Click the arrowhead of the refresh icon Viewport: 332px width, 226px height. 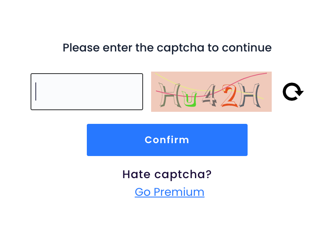[x=299, y=93]
